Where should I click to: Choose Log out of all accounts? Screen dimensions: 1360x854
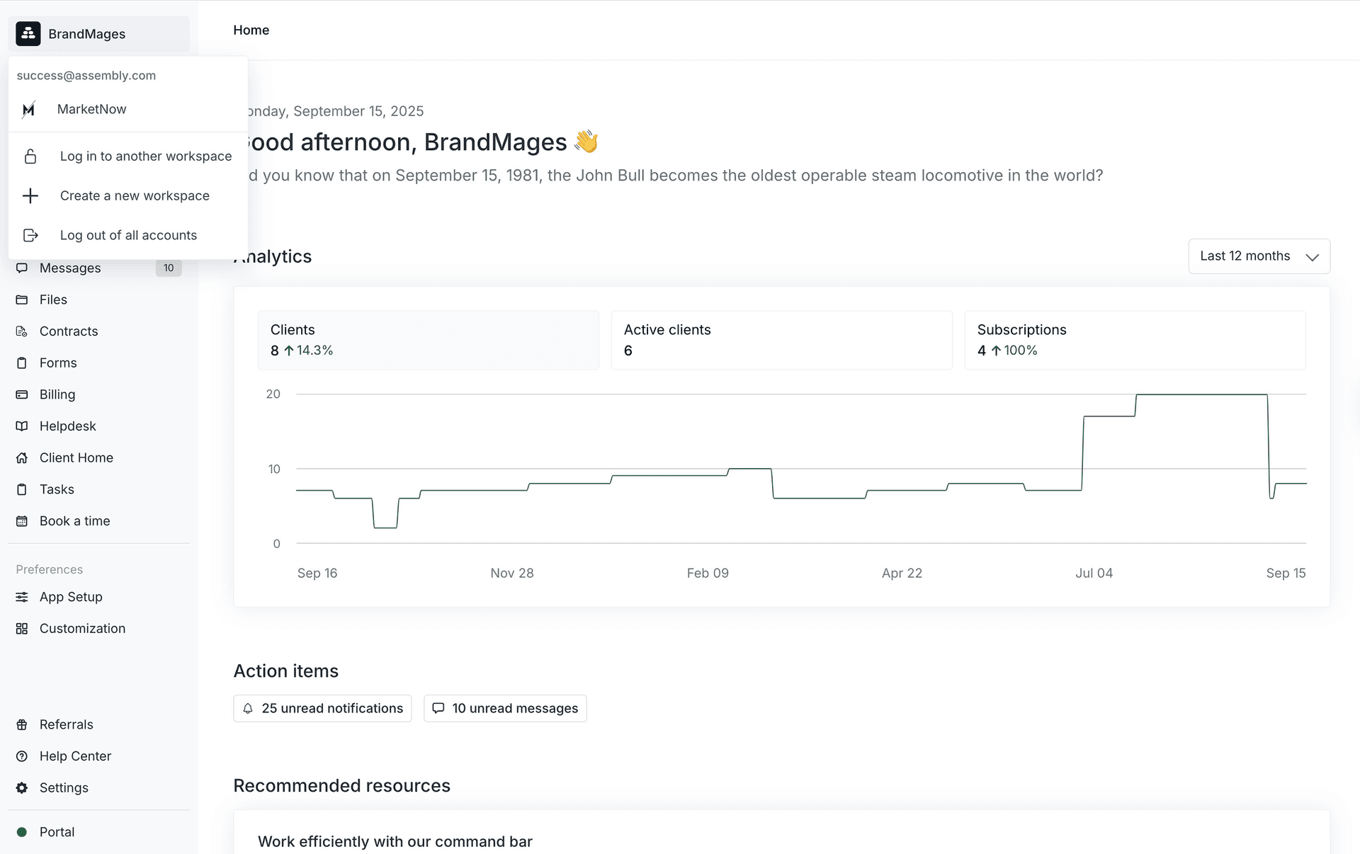(128, 236)
